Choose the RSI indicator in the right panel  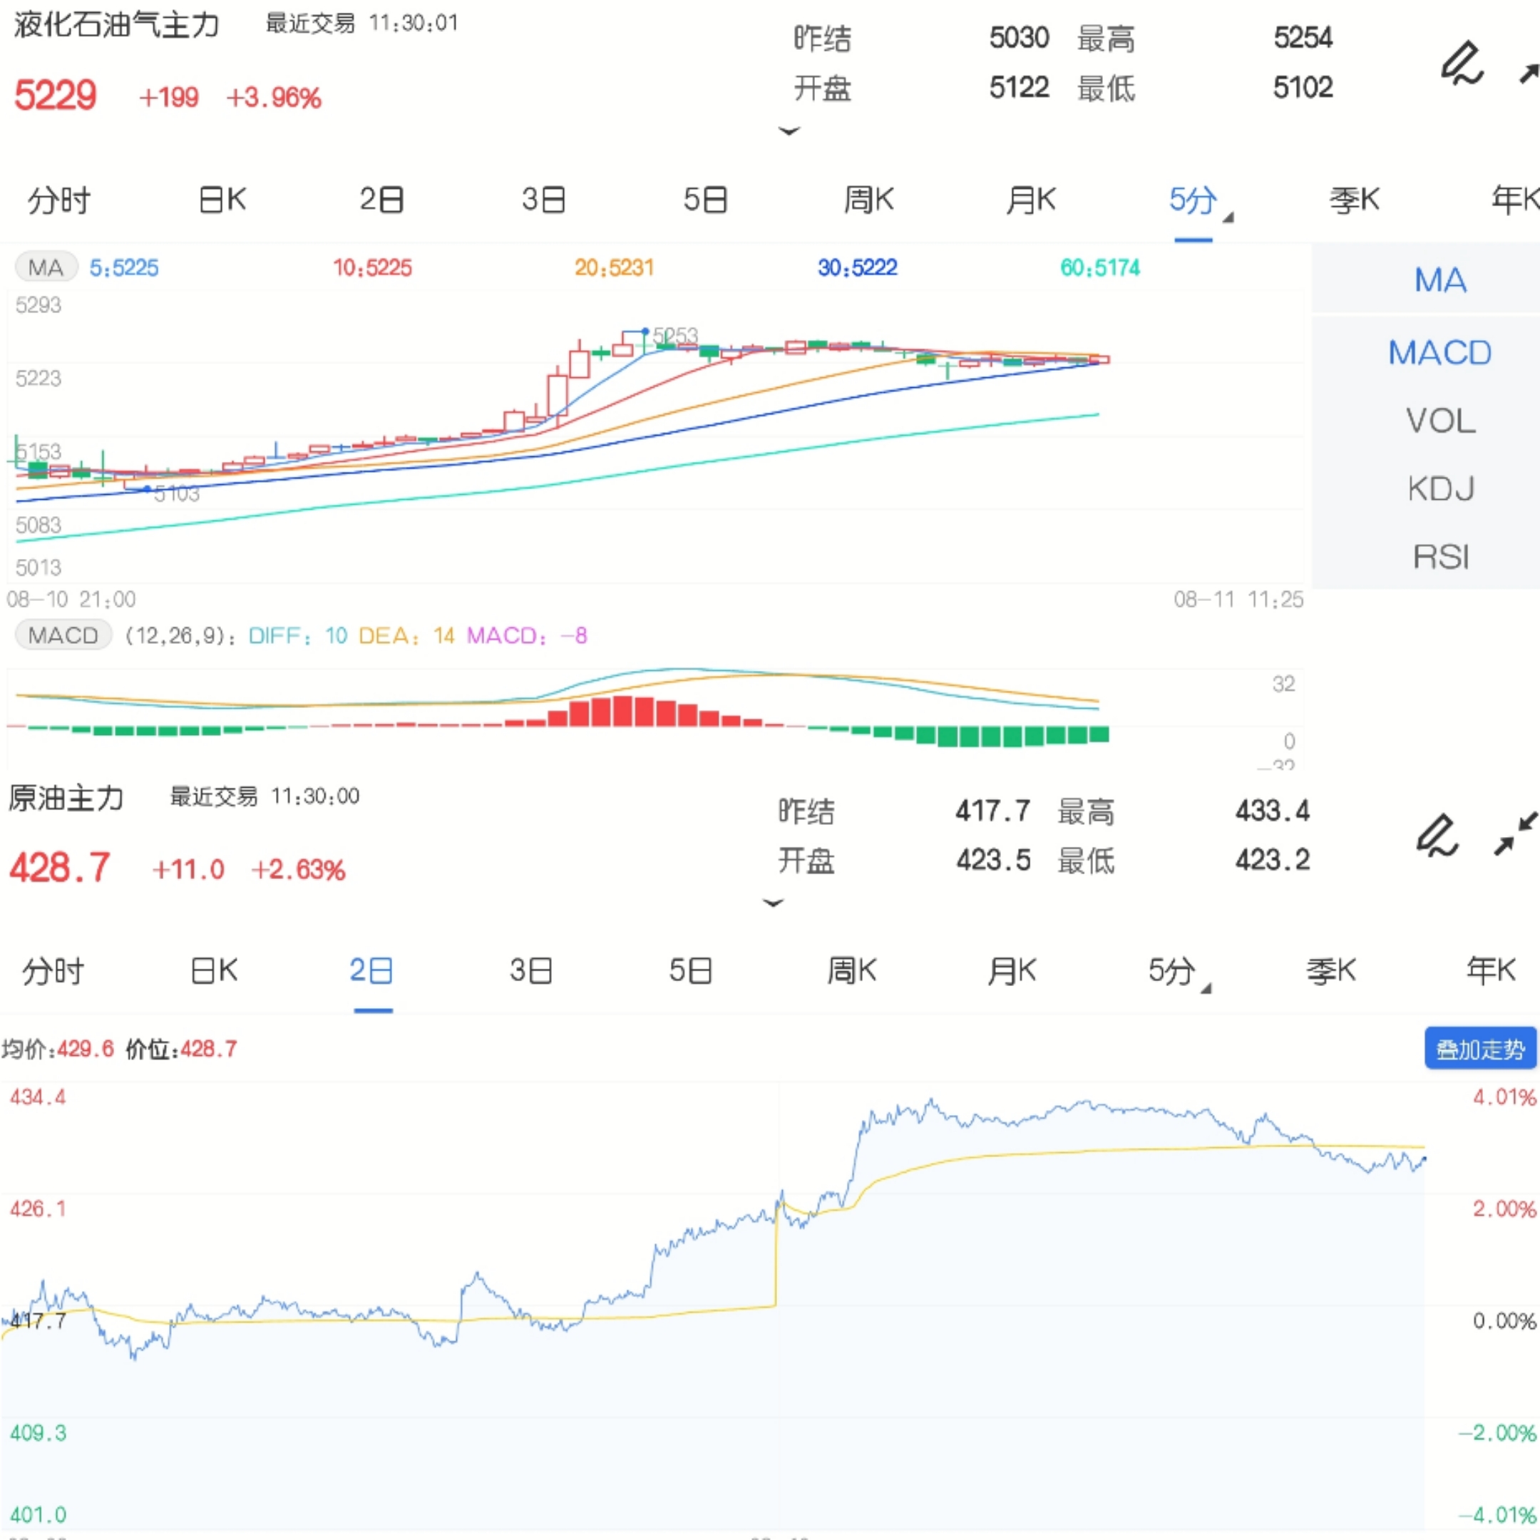1439,556
